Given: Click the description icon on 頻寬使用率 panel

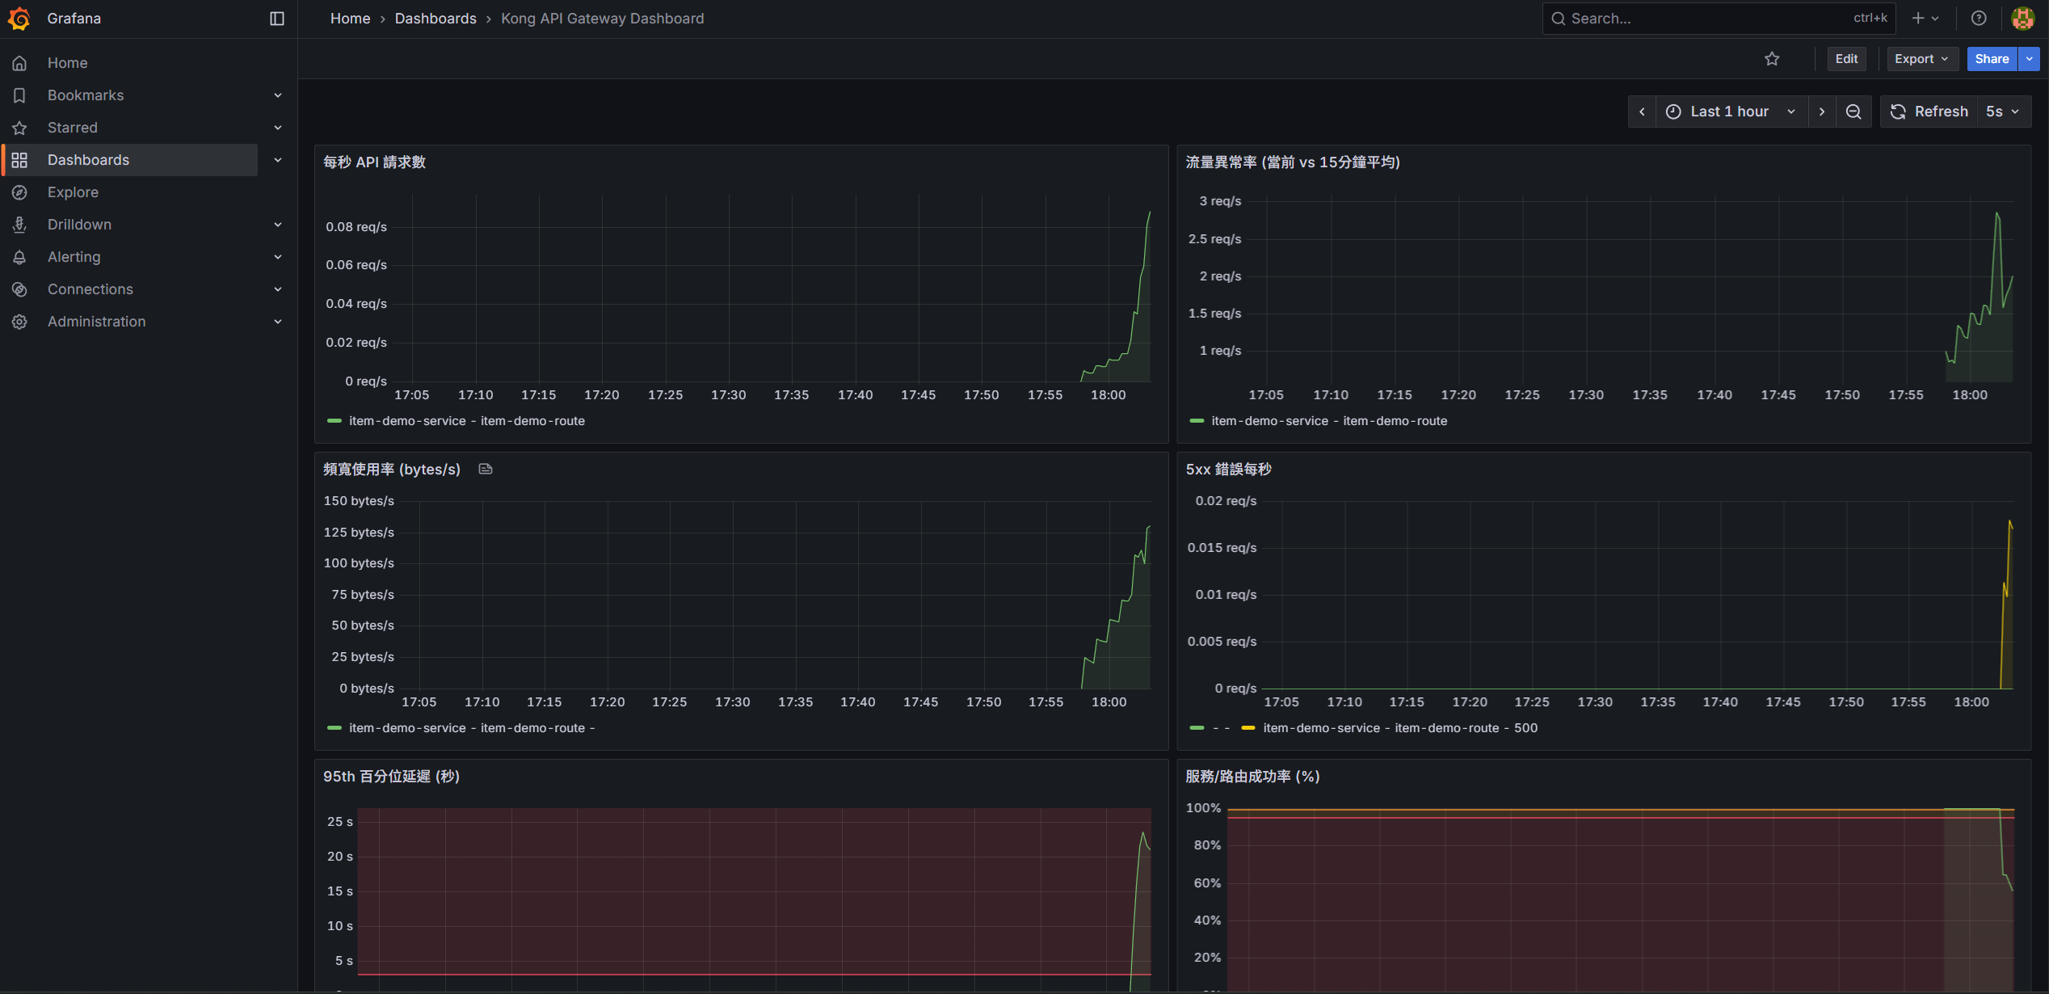Looking at the screenshot, I should coord(485,469).
